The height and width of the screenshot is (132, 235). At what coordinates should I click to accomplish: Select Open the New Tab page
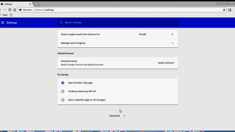coord(63,83)
